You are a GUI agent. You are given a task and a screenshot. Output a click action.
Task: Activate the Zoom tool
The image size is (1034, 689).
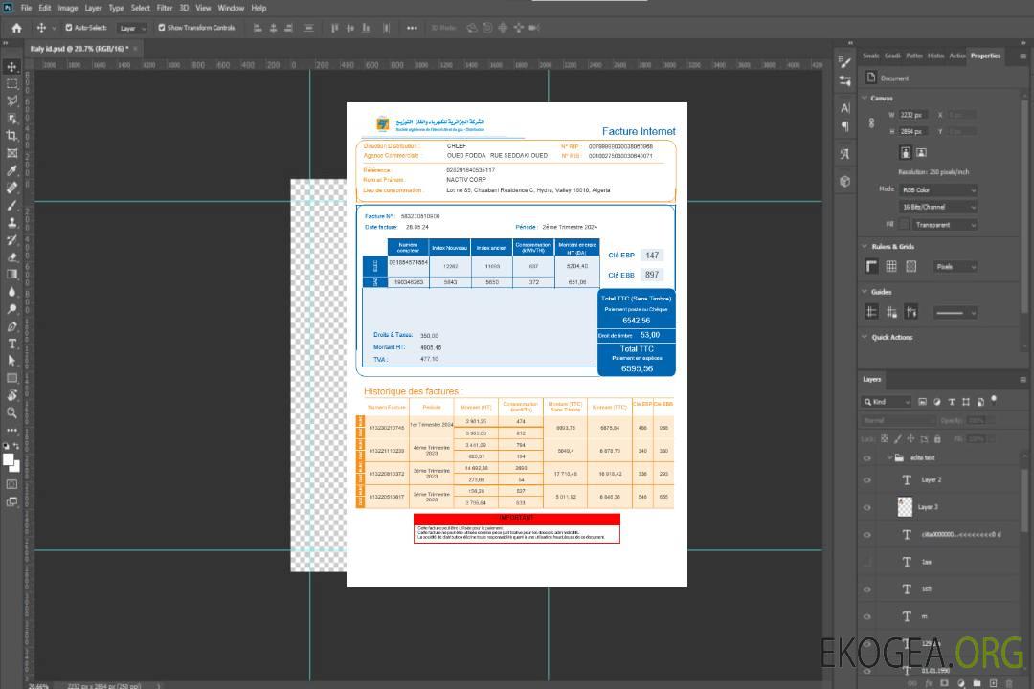[x=12, y=412]
